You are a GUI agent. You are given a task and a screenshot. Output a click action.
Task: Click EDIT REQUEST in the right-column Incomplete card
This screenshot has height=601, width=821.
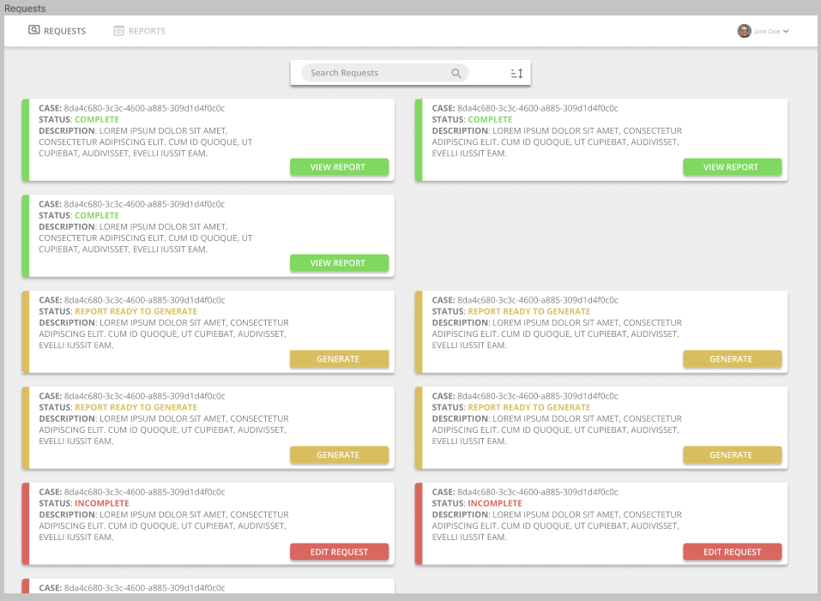coord(732,552)
